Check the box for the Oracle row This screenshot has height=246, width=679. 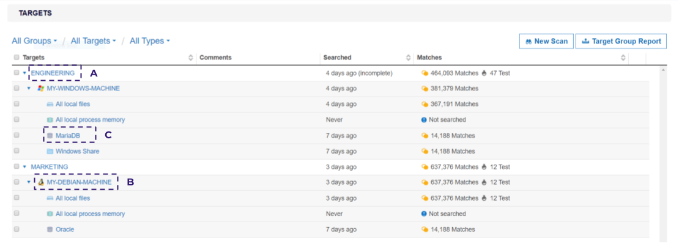(17, 229)
